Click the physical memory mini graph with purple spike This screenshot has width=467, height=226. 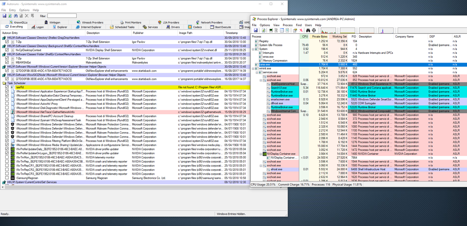(x=386, y=30)
